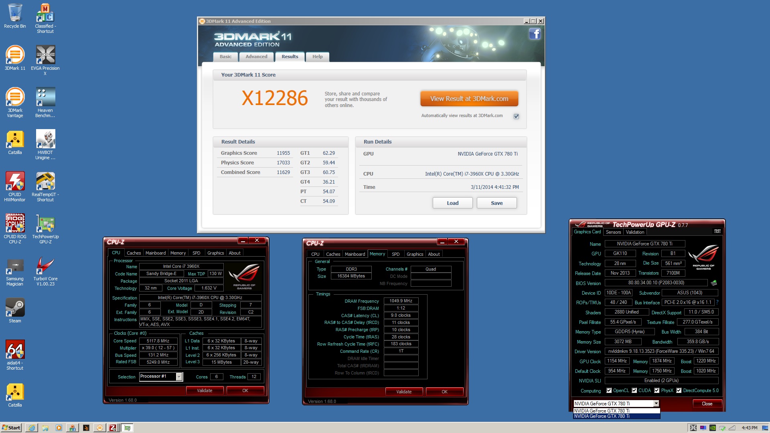
Task: Open the Heaven Benchmark desktop icon
Action: coord(45,103)
